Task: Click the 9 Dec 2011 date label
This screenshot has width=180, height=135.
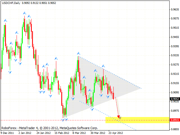Action: tap(8, 132)
